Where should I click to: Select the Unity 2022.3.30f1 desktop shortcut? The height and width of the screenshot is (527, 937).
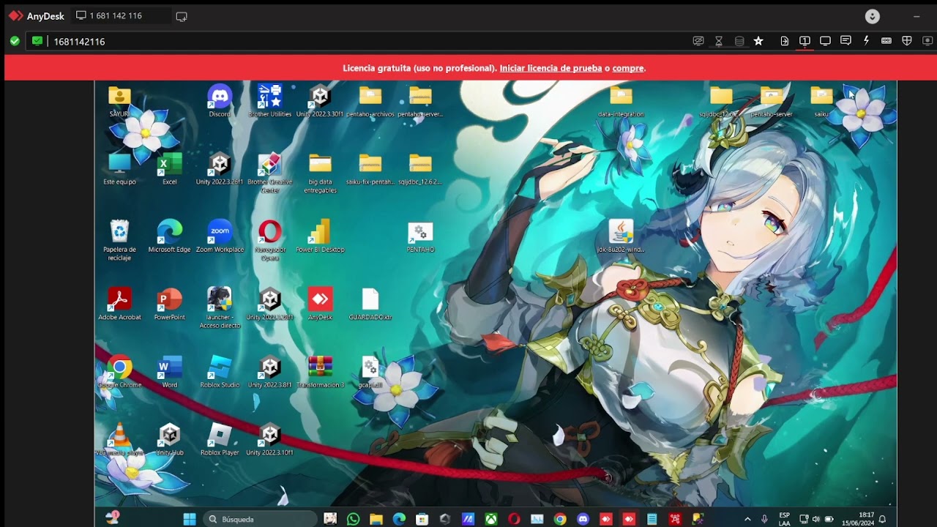[320, 101]
